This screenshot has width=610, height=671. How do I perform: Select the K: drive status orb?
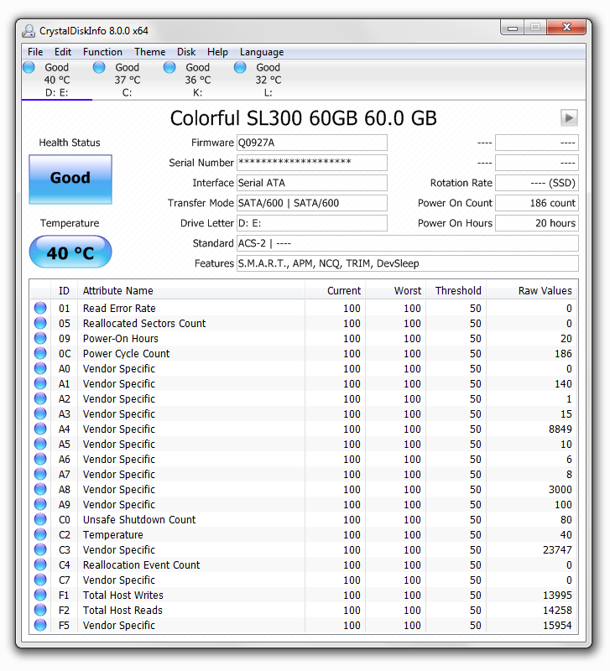(x=169, y=67)
